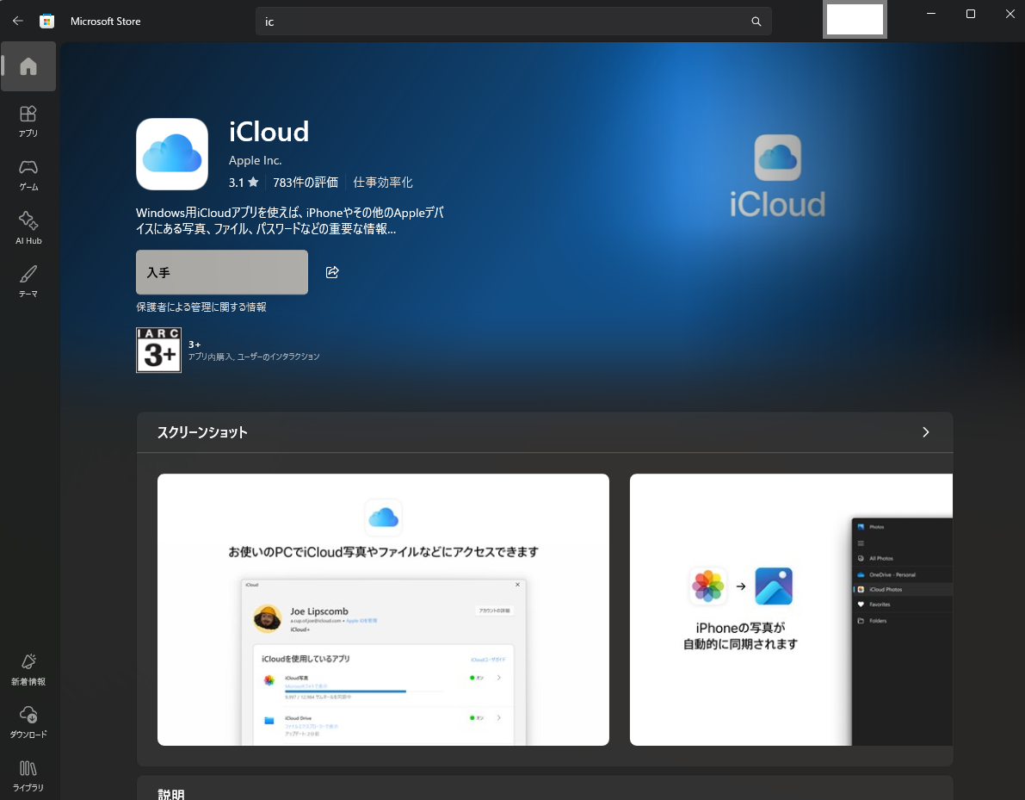Click アプリ内購入, ユーザーのインタラクション text
The image size is (1025, 800).
pos(254,357)
